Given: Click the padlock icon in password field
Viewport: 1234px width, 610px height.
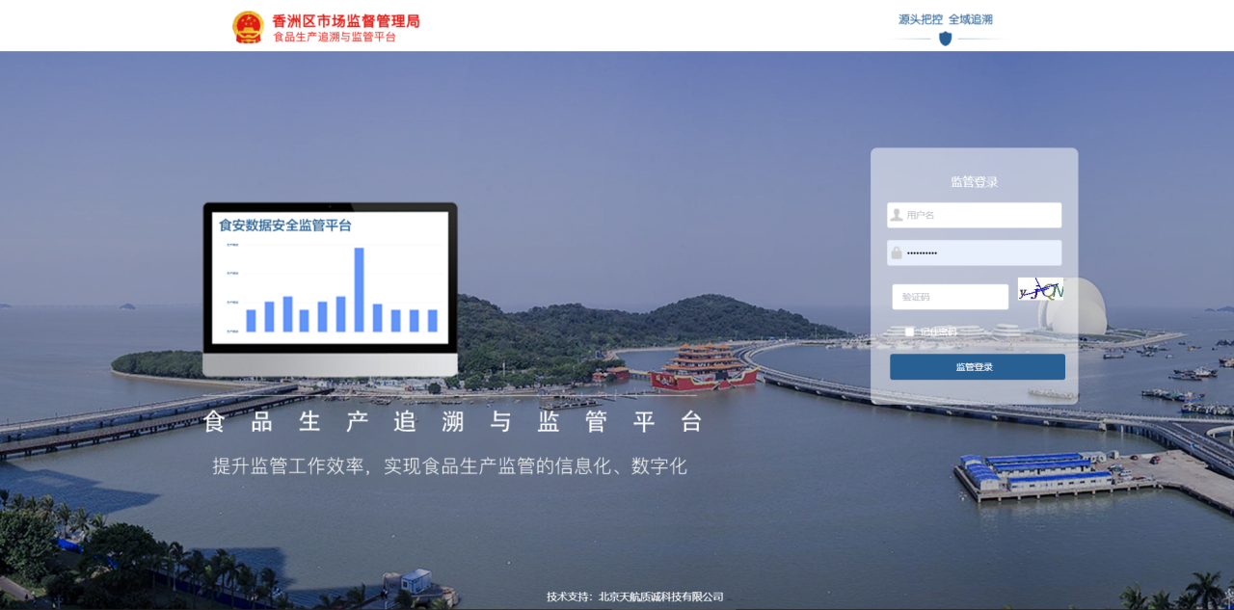Looking at the screenshot, I should (897, 252).
